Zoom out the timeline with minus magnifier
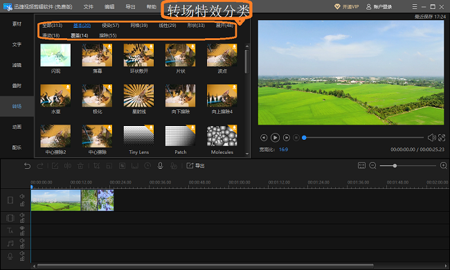450x270 pixels. [372, 165]
